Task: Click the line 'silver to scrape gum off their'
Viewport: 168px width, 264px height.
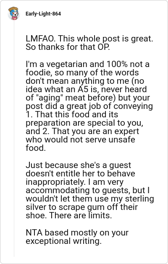Action: (x=81, y=207)
